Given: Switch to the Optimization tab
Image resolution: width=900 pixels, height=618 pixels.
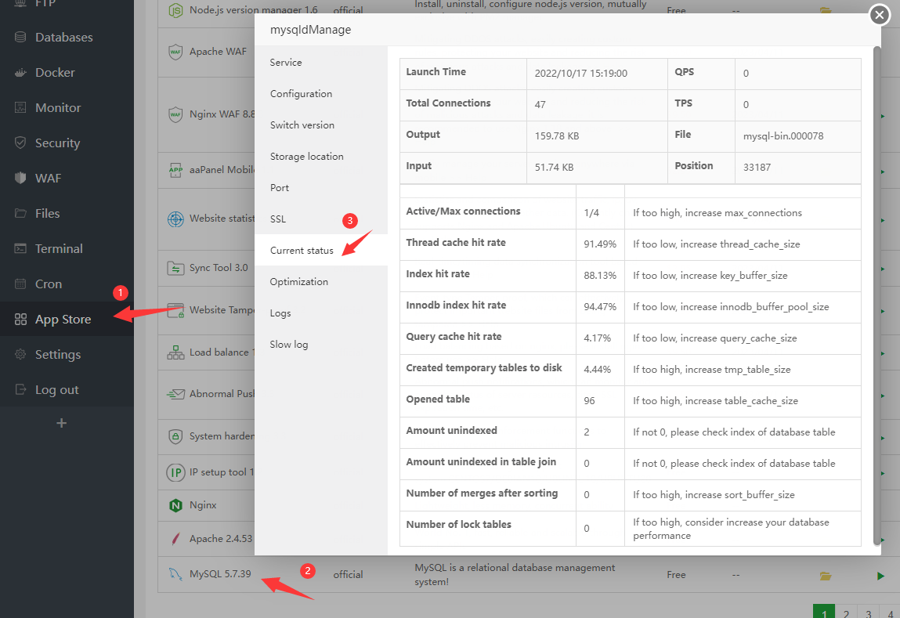Looking at the screenshot, I should [x=298, y=282].
